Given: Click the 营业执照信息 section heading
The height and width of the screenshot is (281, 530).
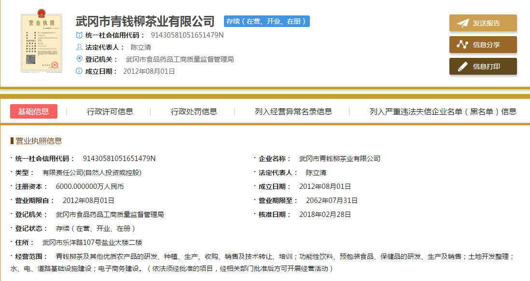Looking at the screenshot, I should 39,141.
